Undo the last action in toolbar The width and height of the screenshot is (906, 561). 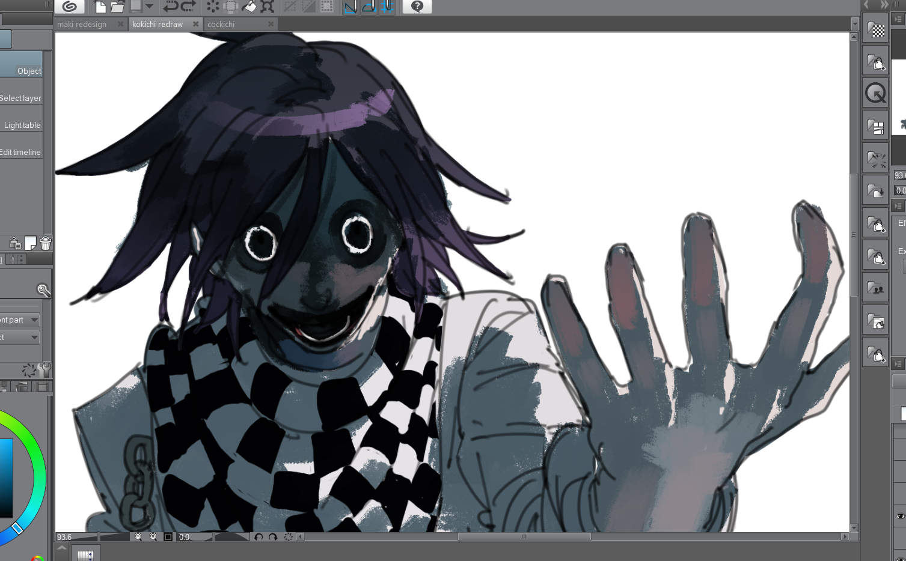click(x=170, y=7)
